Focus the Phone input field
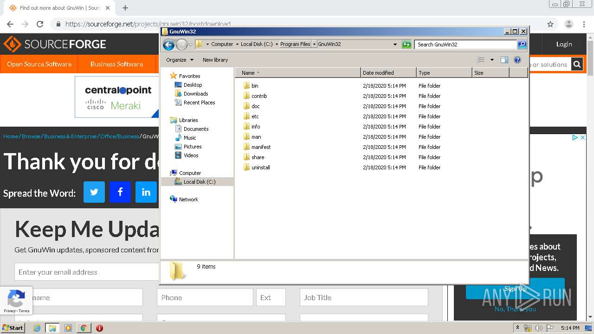The height and width of the screenshot is (334, 594). (205, 297)
